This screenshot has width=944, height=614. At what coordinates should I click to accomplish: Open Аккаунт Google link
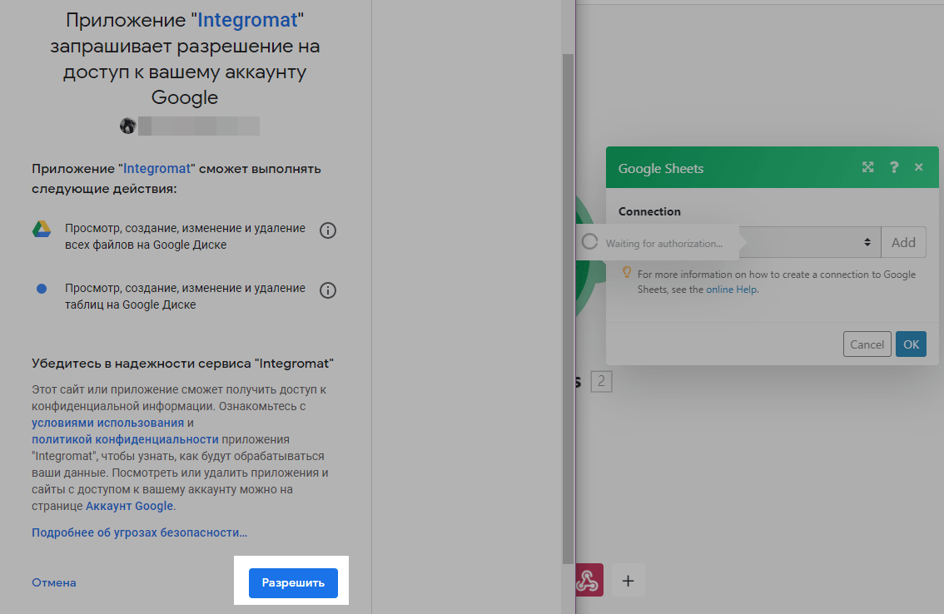click(x=129, y=506)
